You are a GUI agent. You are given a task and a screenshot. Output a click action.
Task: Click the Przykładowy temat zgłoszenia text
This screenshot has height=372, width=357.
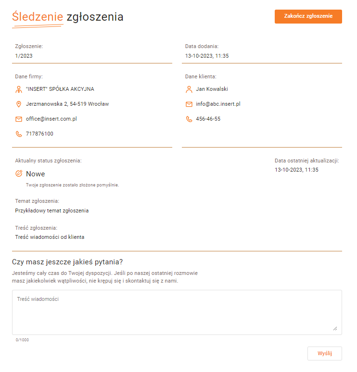[52, 211]
